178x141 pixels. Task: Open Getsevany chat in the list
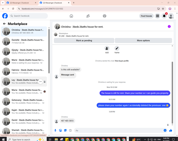[24, 101]
